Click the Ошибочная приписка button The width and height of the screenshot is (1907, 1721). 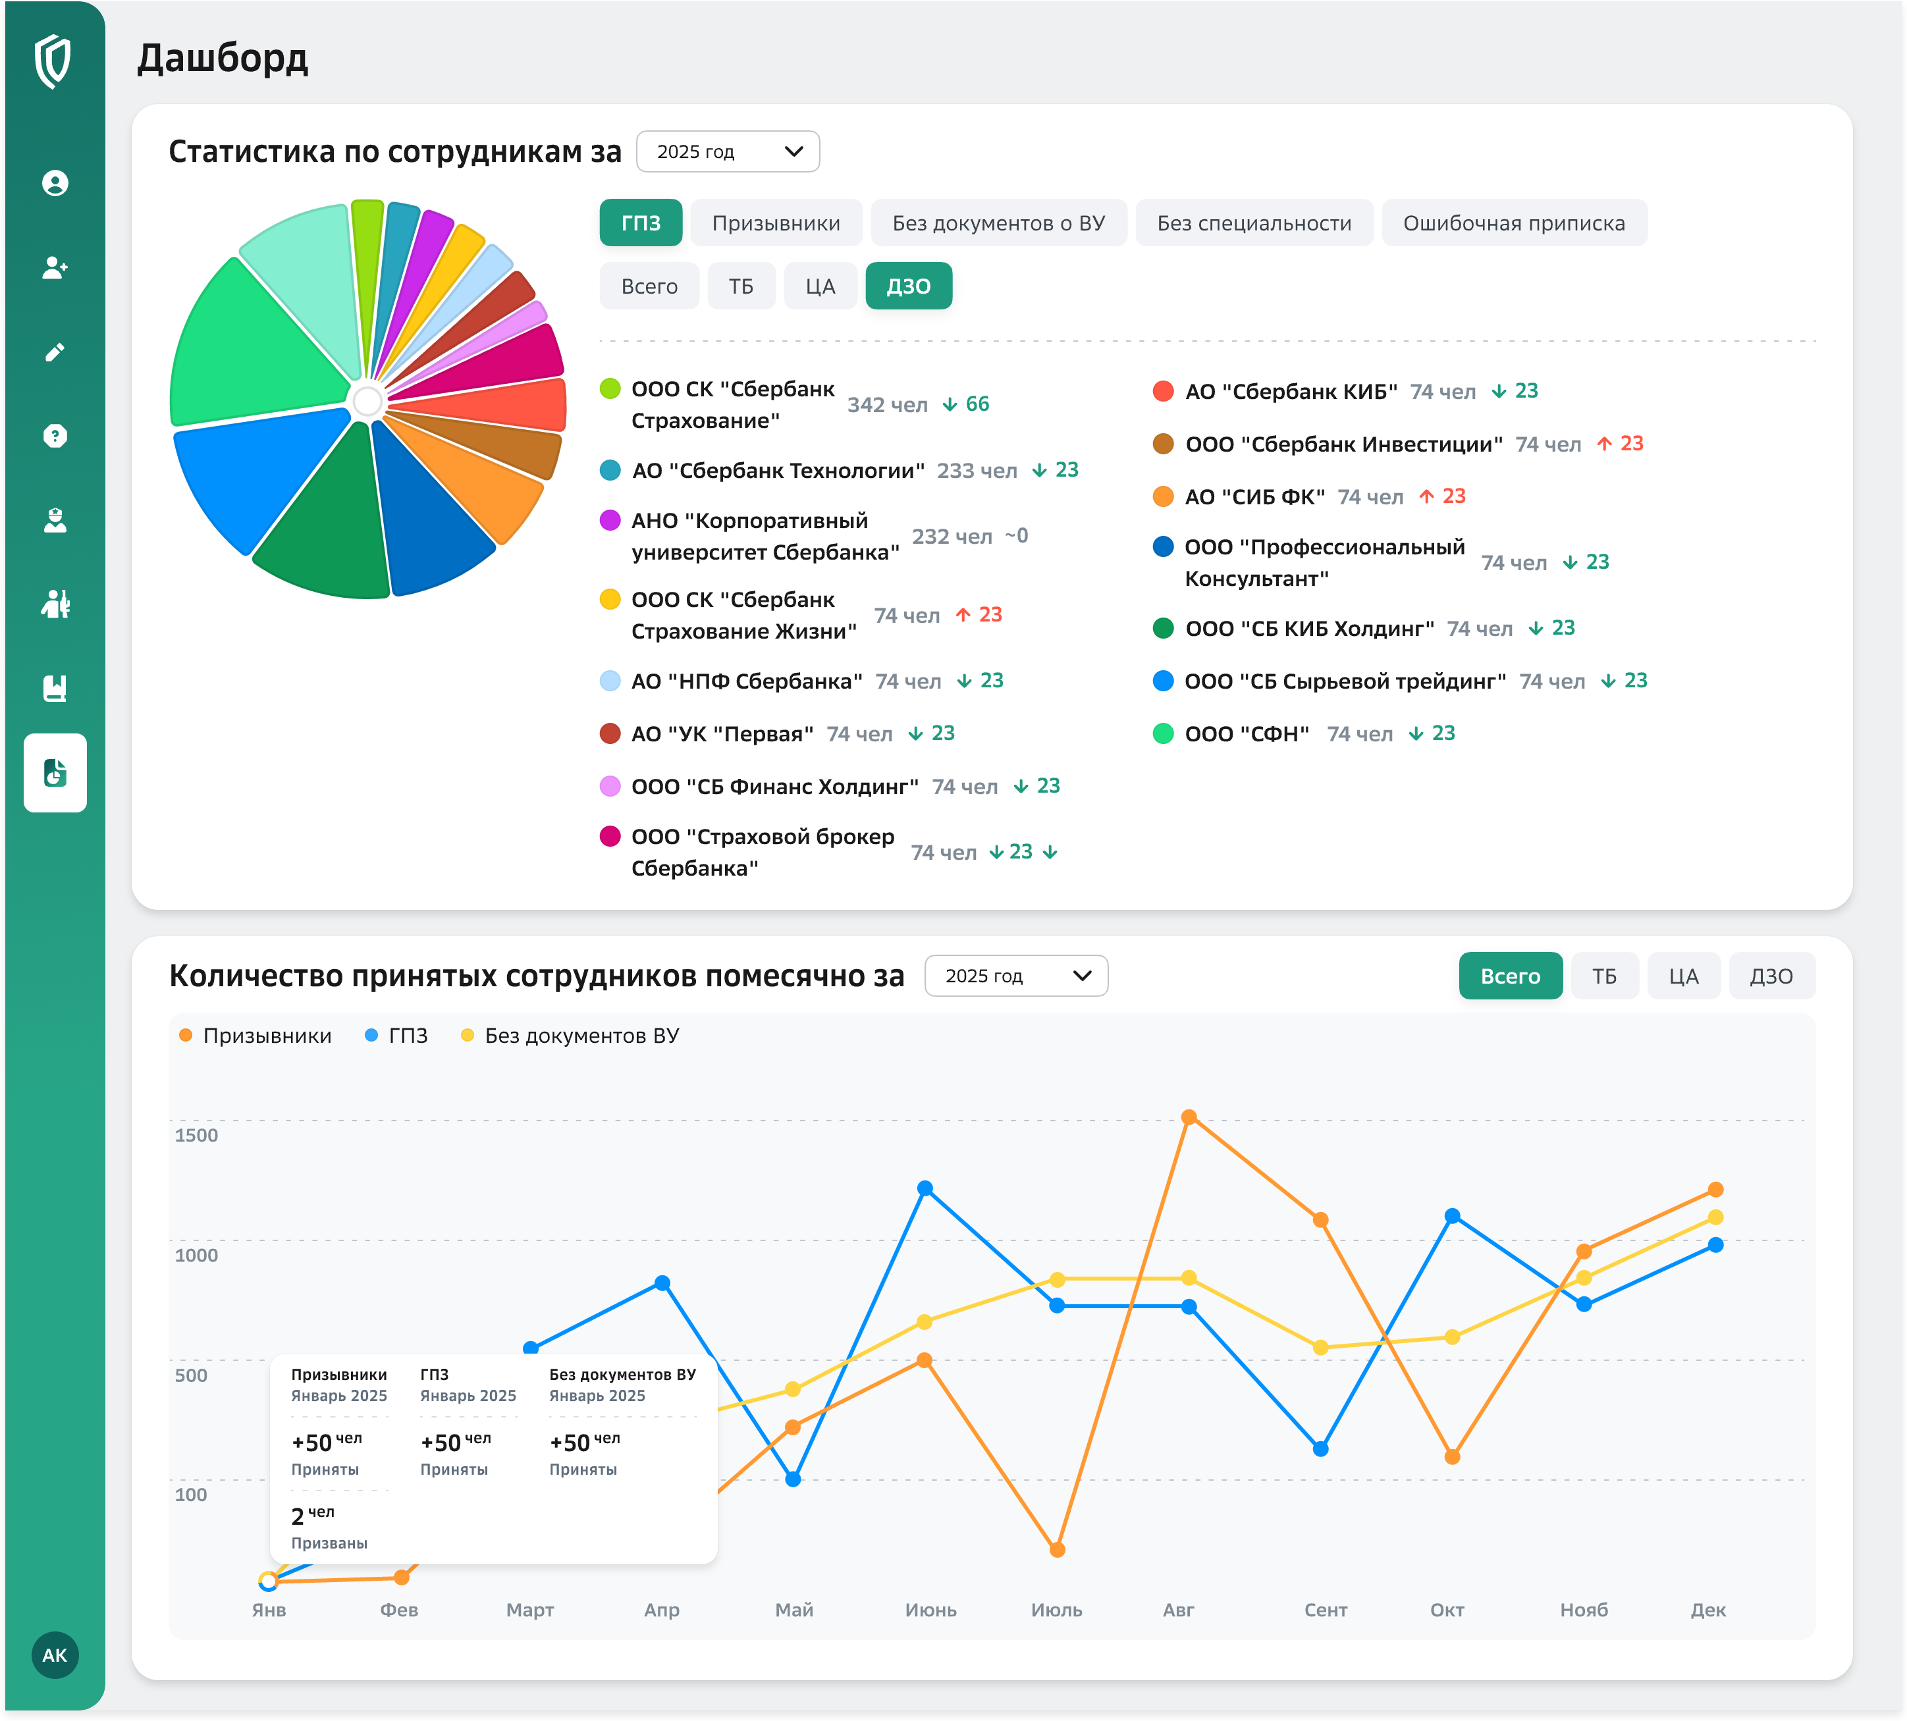pyautogui.click(x=1513, y=223)
